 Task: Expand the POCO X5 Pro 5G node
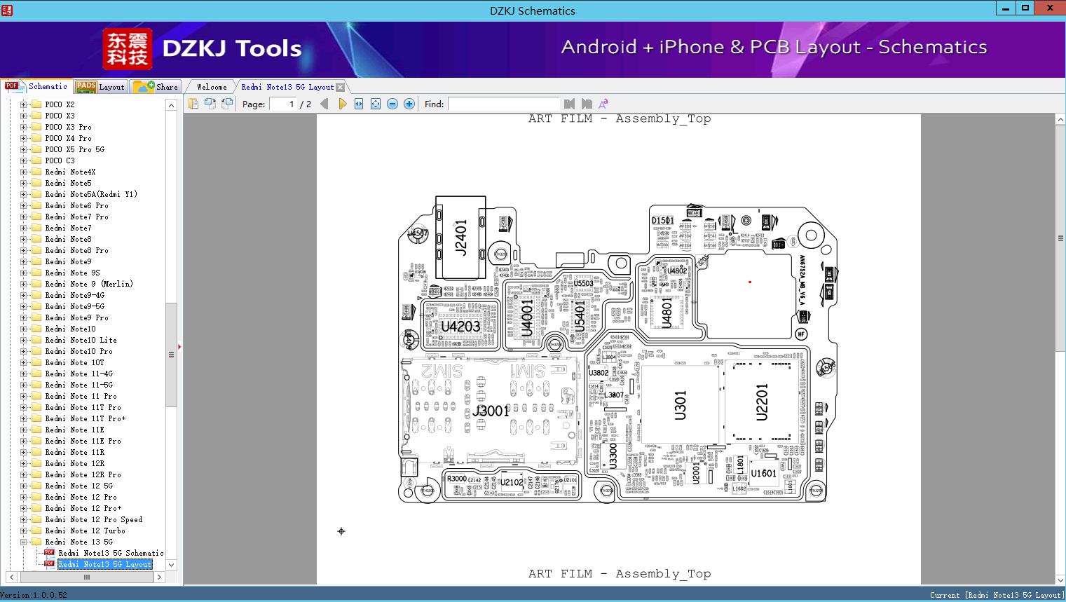tap(23, 149)
